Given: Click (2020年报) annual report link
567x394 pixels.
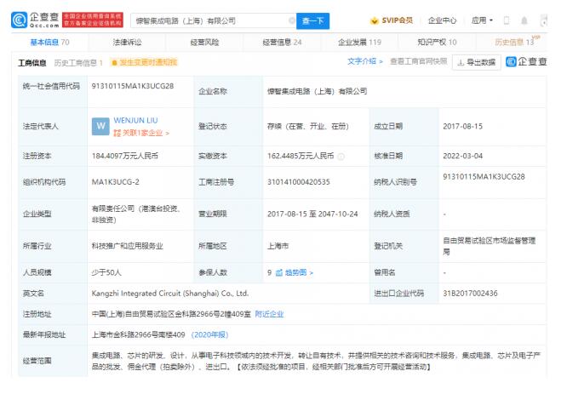Looking at the screenshot, I should click(209, 334).
